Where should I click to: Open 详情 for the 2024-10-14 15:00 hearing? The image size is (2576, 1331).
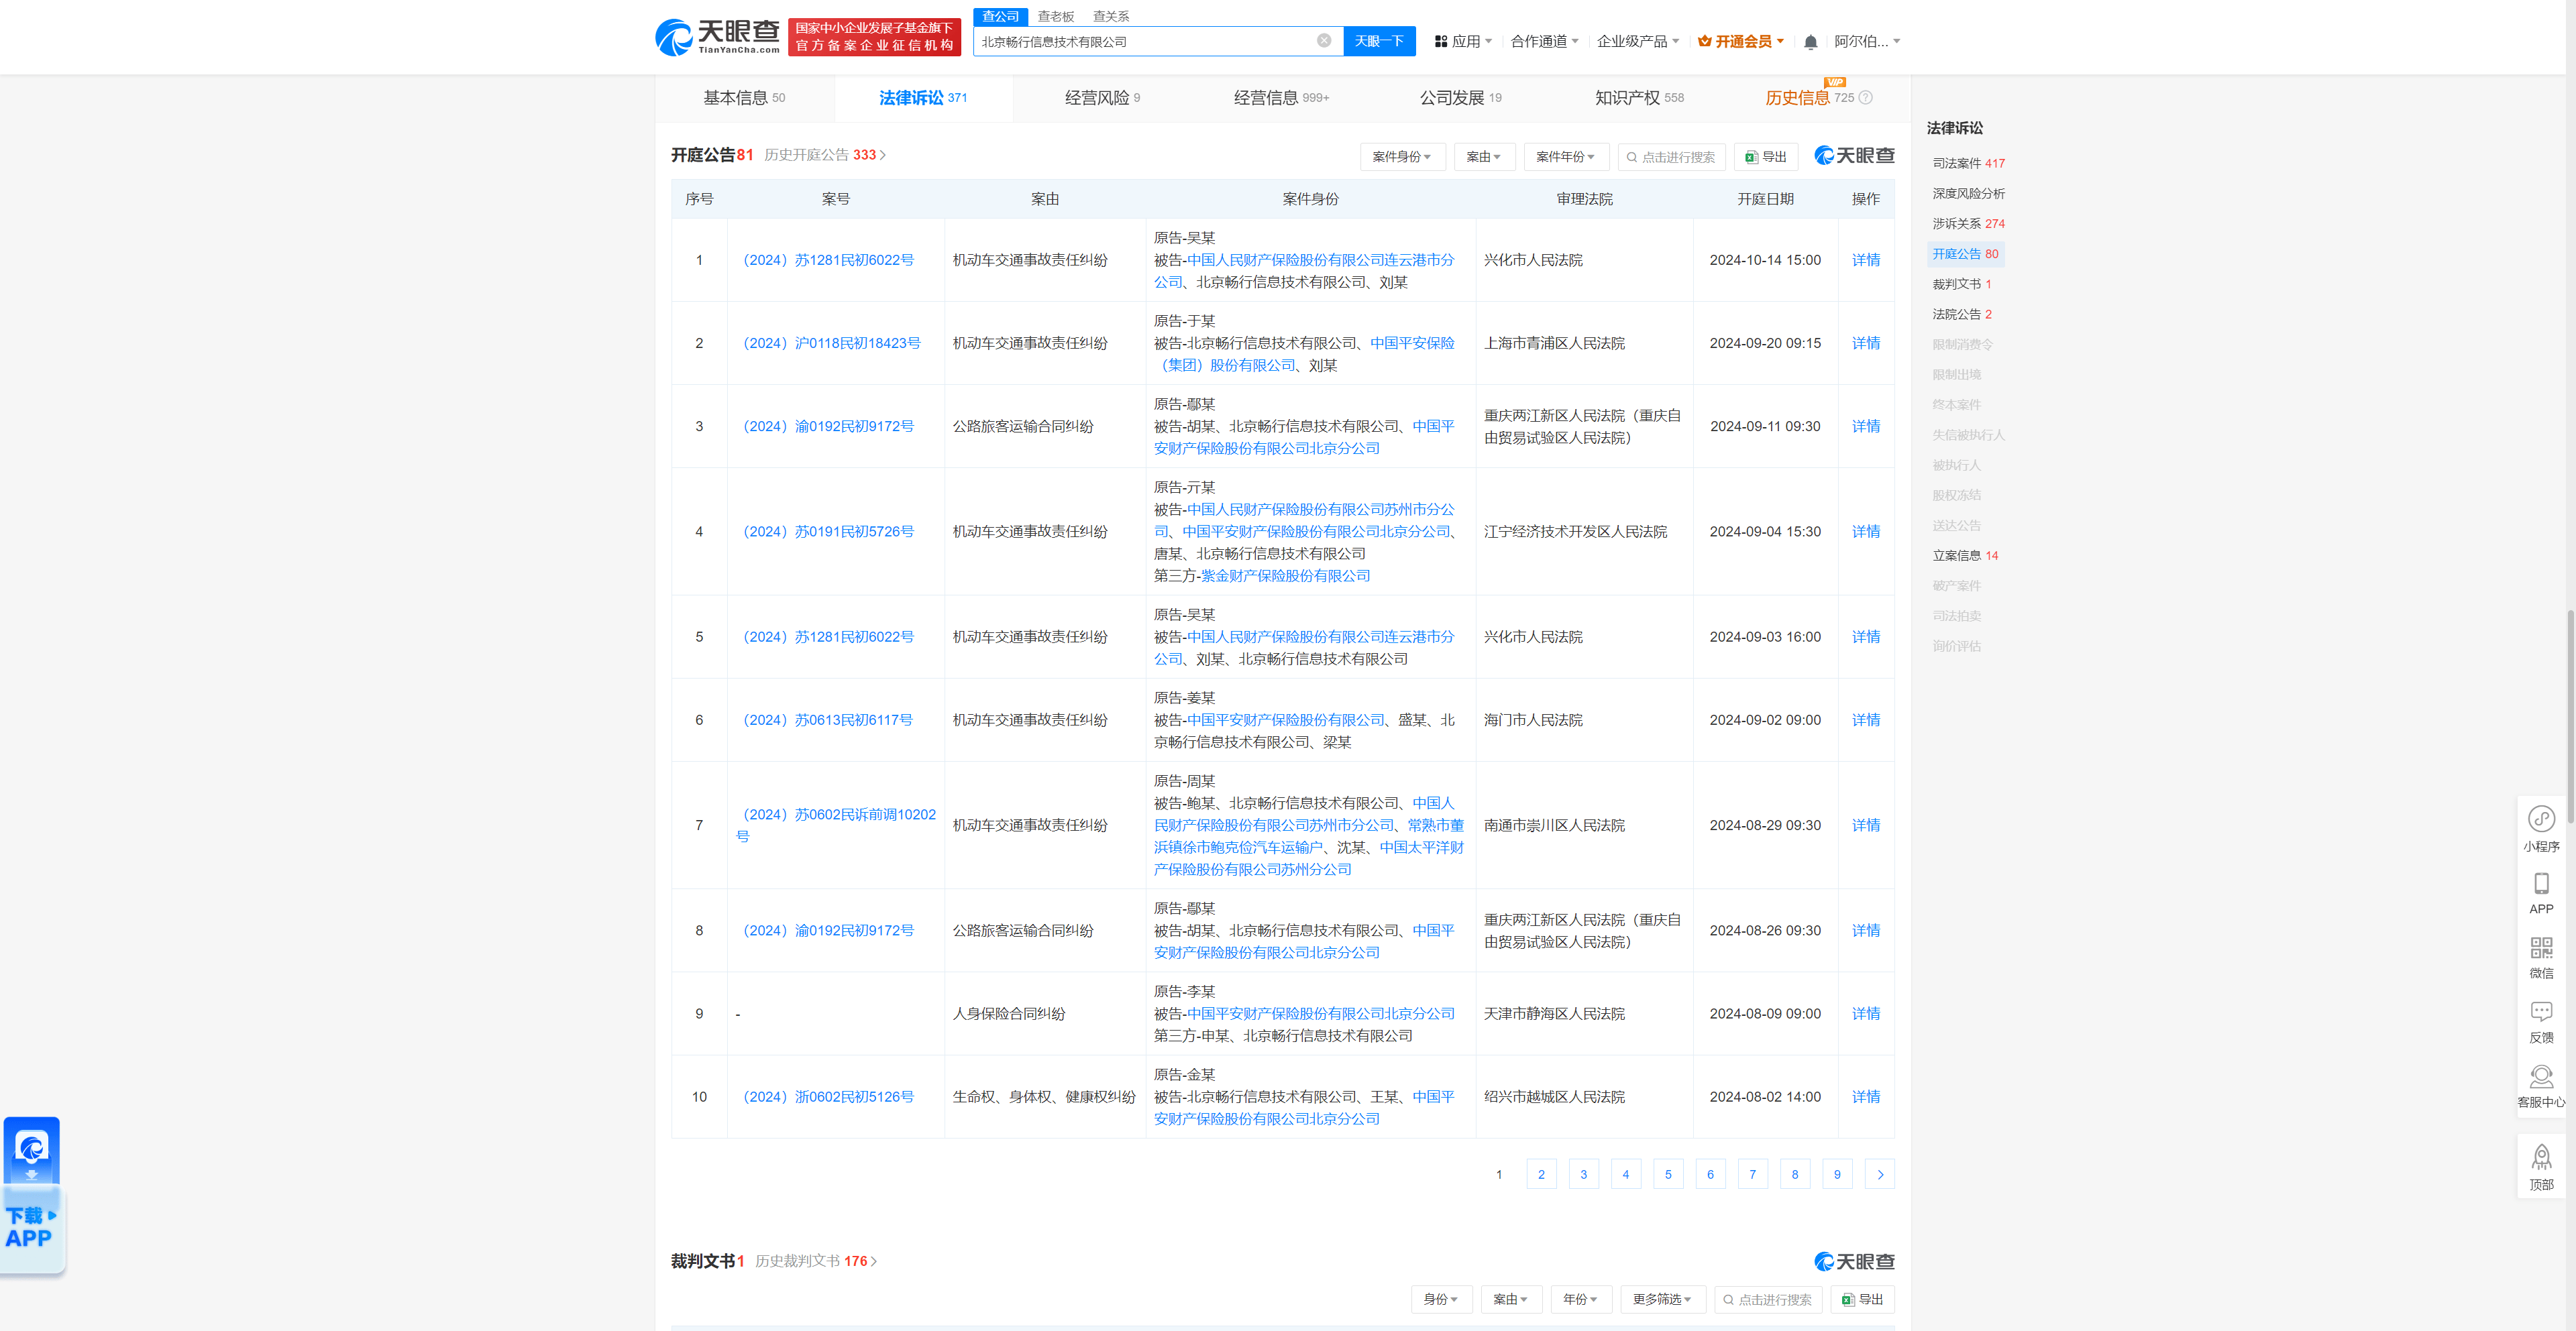point(1865,259)
